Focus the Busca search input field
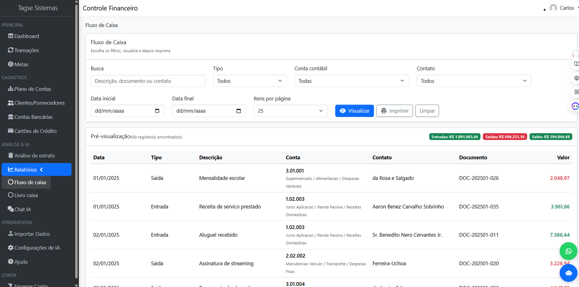Screen dimensions: 579x287 point(148,81)
